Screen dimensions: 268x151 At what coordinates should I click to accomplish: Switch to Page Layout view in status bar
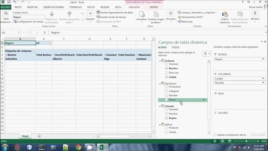(x=222, y=141)
